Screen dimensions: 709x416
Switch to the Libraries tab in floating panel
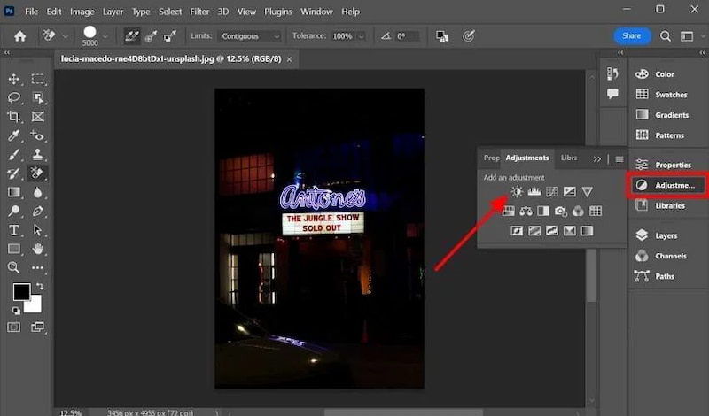click(x=568, y=158)
